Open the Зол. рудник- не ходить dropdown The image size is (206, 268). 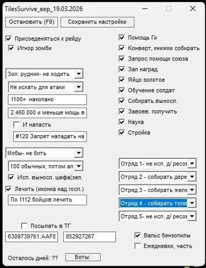coord(79,74)
